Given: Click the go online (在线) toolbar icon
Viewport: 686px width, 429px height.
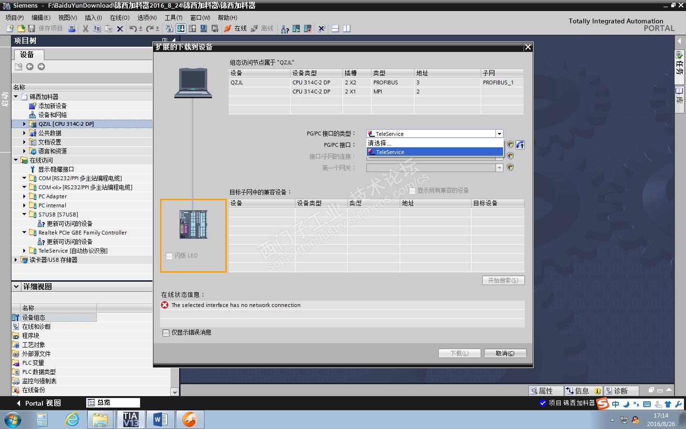Looking at the screenshot, I should [235, 29].
